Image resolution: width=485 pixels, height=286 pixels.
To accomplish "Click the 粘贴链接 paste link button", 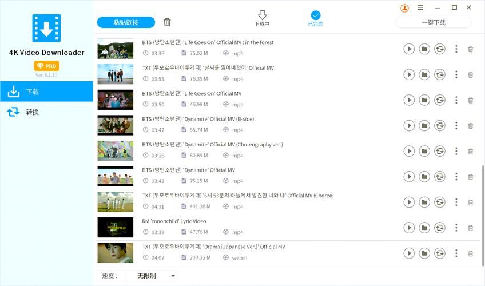I will pyautogui.click(x=126, y=22).
